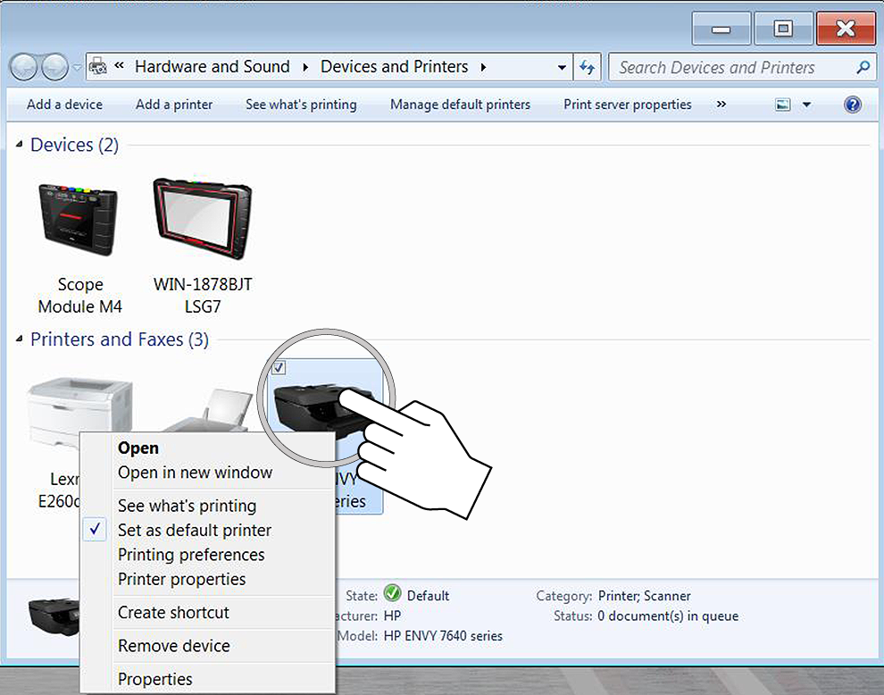
Task: Click the search magnifier icon
Action: tap(862, 67)
